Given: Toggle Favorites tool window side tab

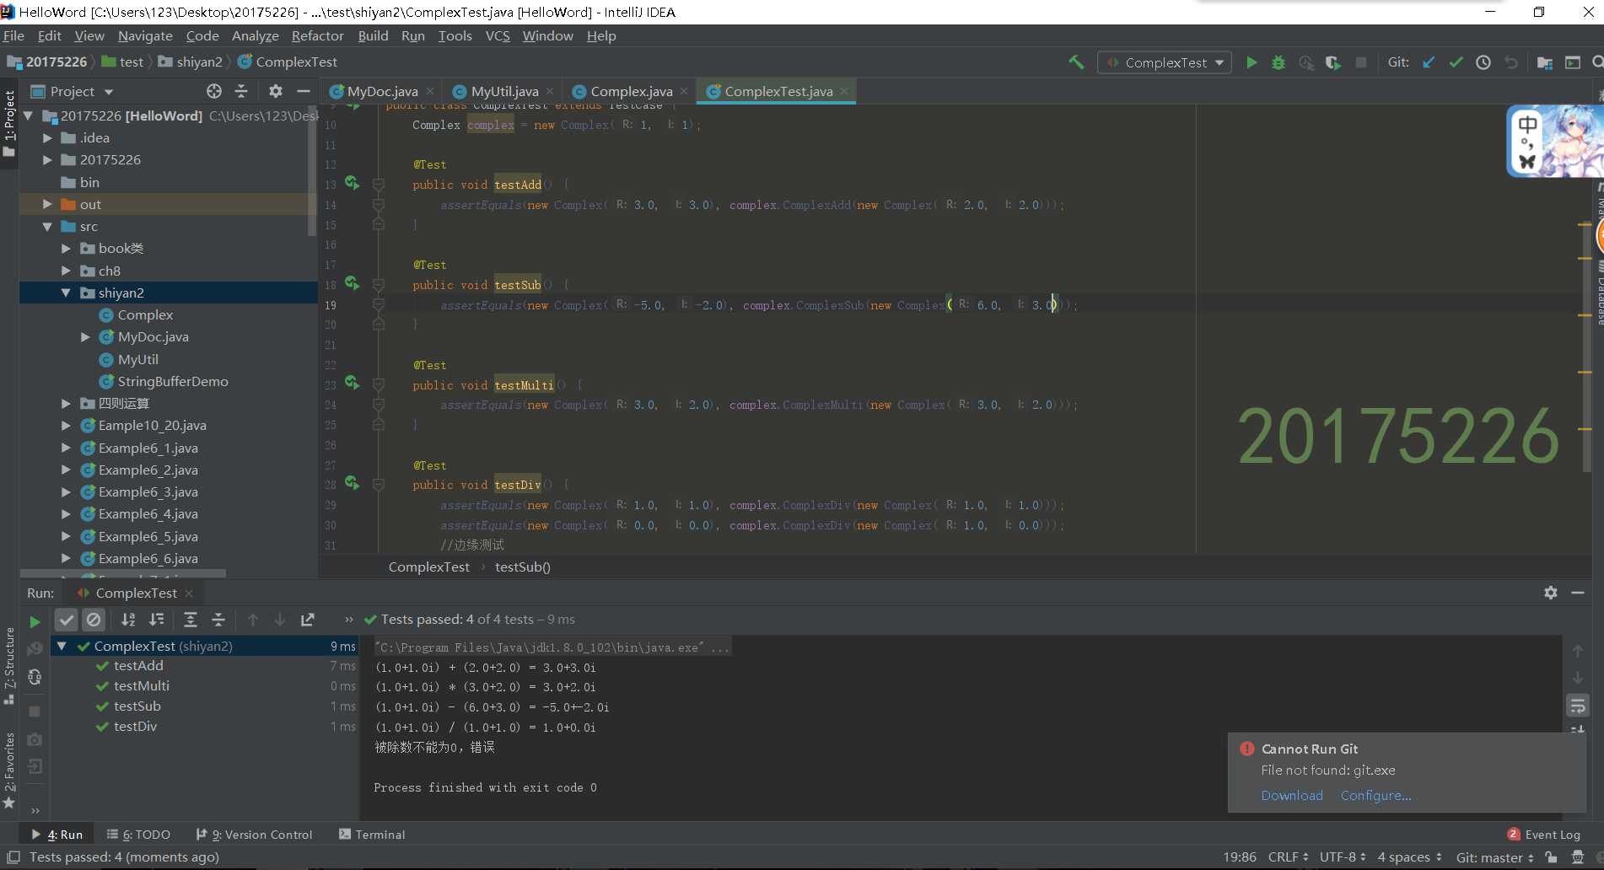Looking at the screenshot, I should 9,771.
